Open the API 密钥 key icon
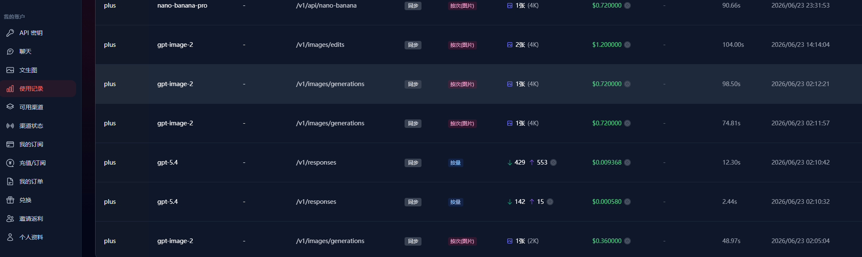The width and height of the screenshot is (862, 257). (x=10, y=33)
